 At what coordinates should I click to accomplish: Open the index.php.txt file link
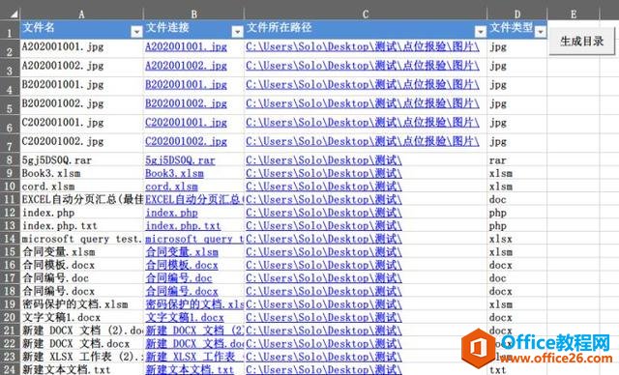tap(183, 226)
